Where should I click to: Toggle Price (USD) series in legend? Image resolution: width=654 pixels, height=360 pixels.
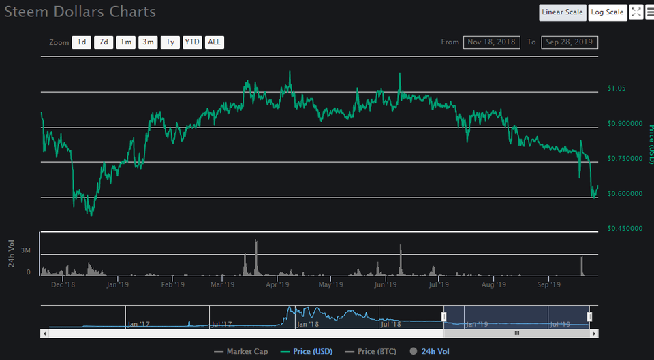click(306, 352)
